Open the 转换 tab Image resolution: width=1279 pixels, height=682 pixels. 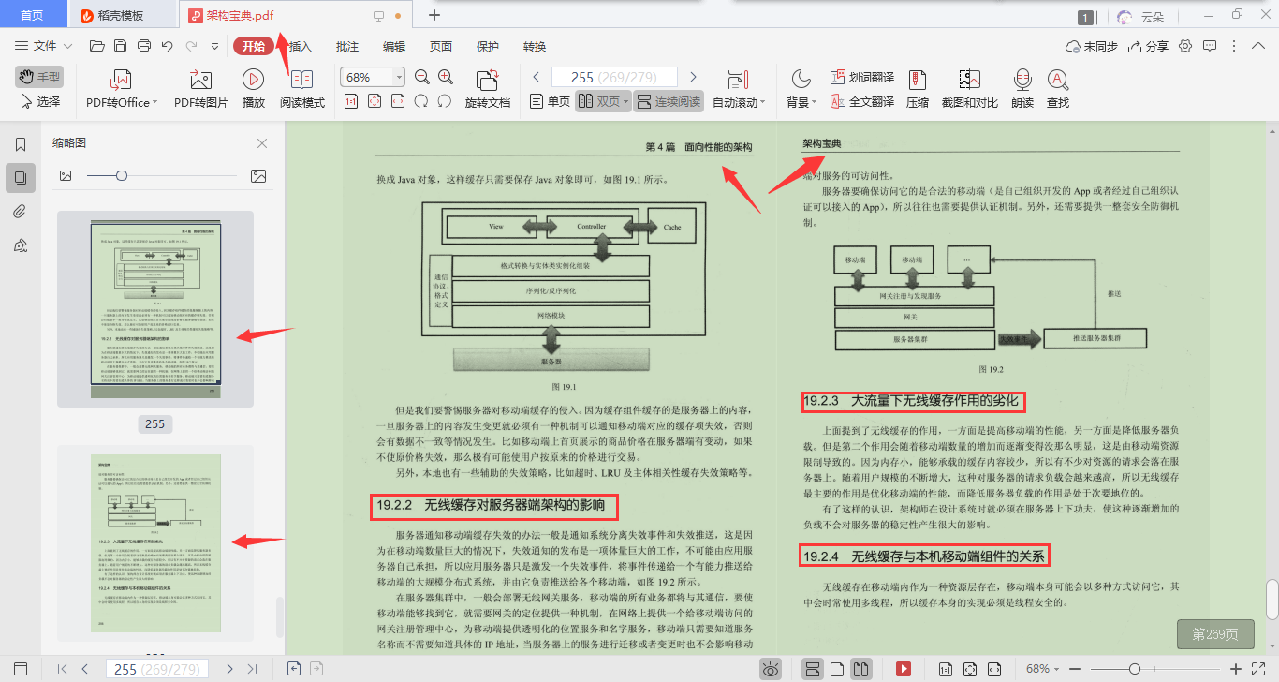click(x=535, y=46)
